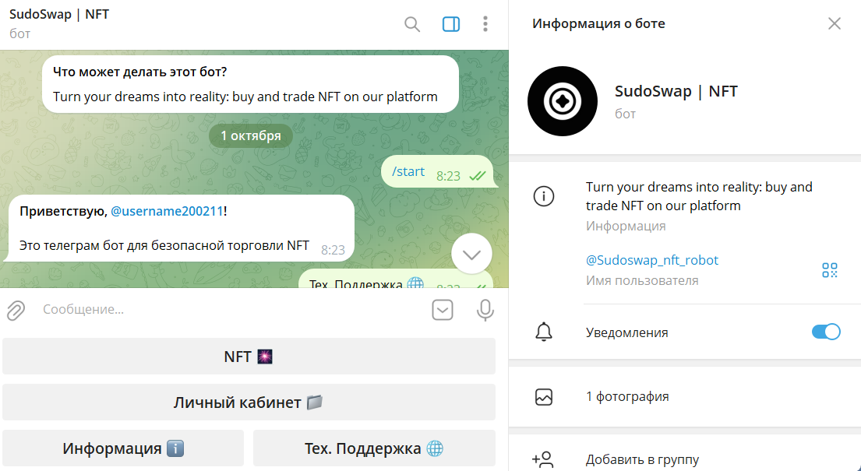Viewport: 861px width, 471px height.
Task: Show QR code for bot username
Action: coord(829,270)
